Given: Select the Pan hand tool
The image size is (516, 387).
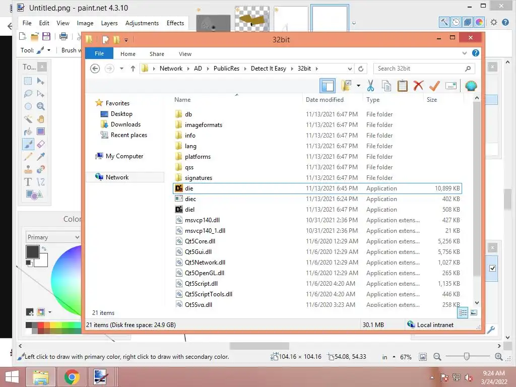Looking at the screenshot, I should (x=41, y=119).
